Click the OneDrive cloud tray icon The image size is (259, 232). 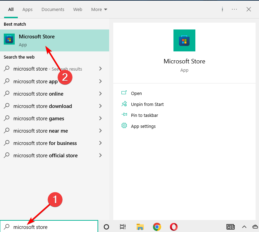click(x=255, y=227)
